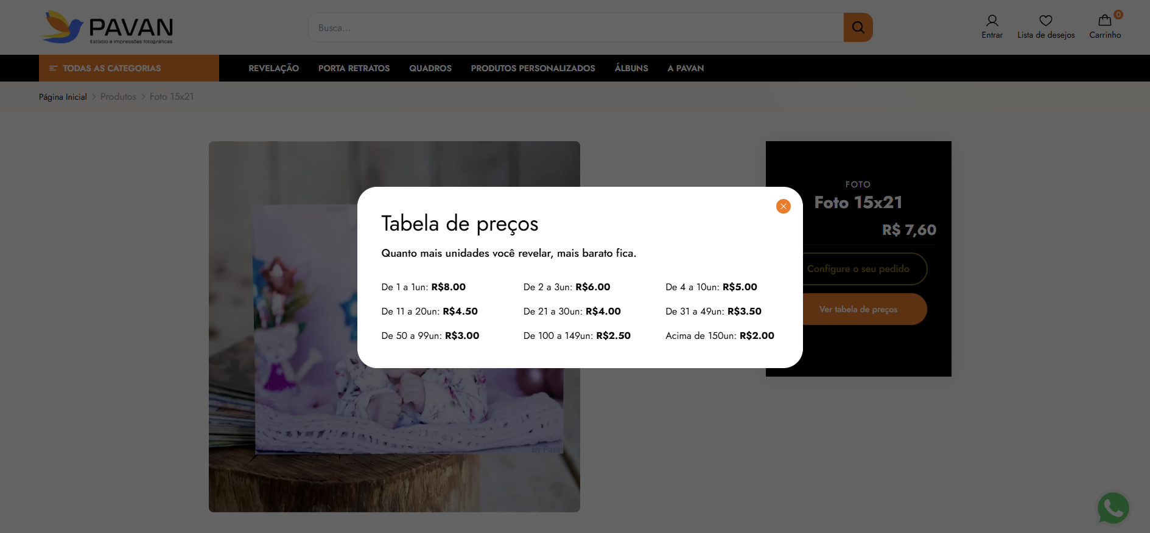Open the Entrar user account icon
This screenshot has width=1150, height=533.
tap(992, 21)
